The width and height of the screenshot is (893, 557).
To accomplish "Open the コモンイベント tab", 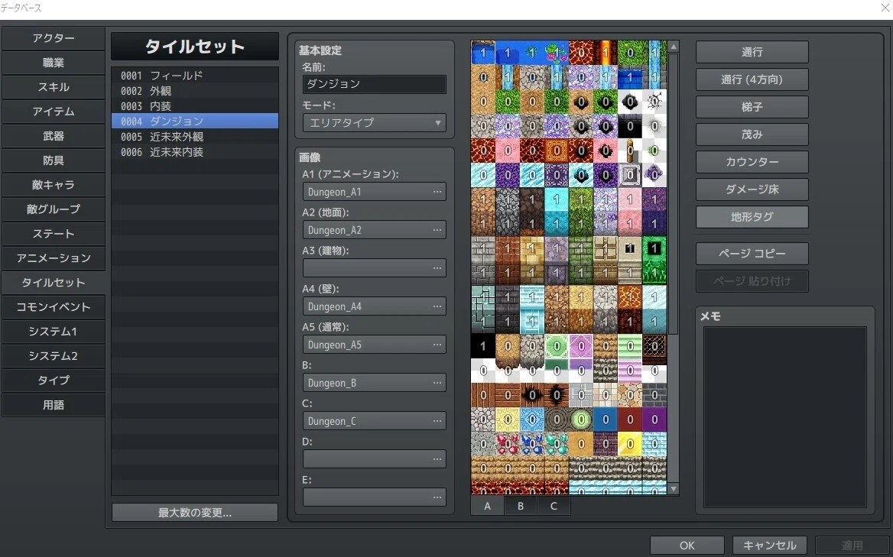I will tap(54, 307).
